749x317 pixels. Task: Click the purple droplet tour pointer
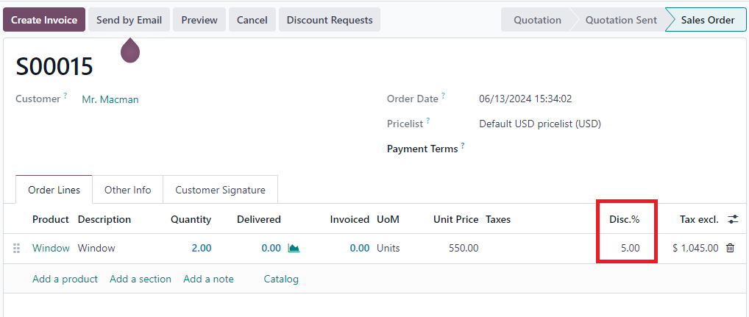point(130,50)
